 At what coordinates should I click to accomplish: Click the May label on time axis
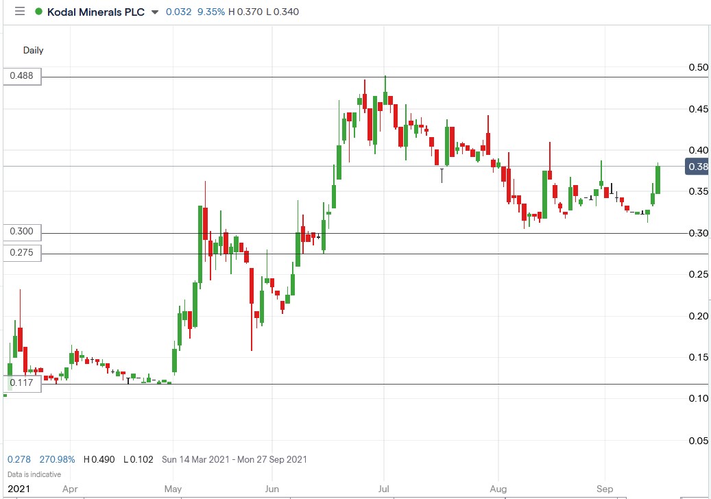173,489
